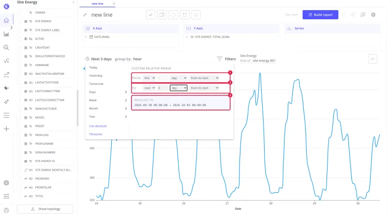The height and width of the screenshot is (217, 387).
Task: Open the trend line forecast sidebar icon
Action: tap(6, 75)
